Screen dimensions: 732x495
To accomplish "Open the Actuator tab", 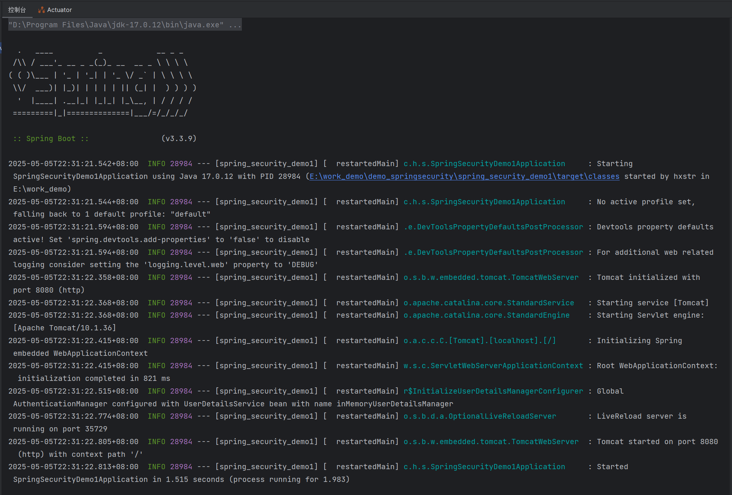I will pyautogui.click(x=55, y=10).
